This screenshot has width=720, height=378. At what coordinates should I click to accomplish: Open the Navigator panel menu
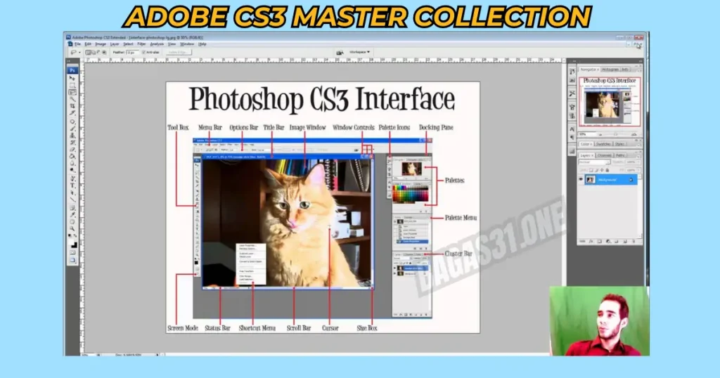click(x=638, y=70)
